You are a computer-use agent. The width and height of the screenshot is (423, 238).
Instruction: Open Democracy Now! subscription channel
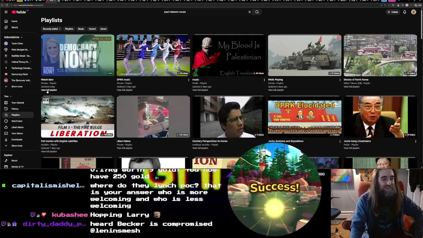tap(17, 74)
